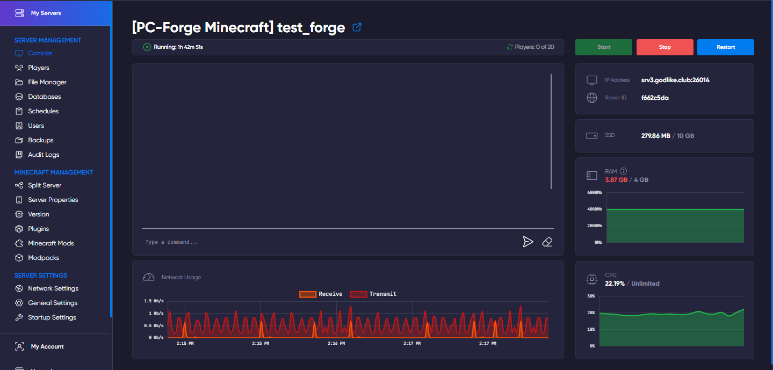Click the refresh icon beside Players count
The image size is (773, 370).
(510, 47)
